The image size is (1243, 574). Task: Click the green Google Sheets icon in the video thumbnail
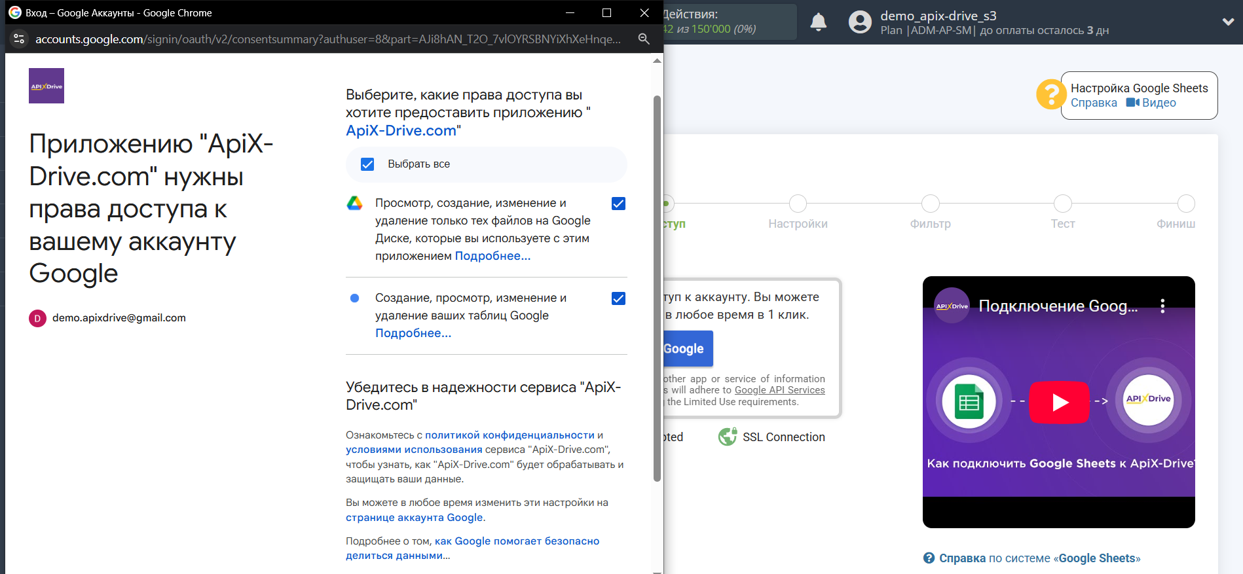point(969,402)
